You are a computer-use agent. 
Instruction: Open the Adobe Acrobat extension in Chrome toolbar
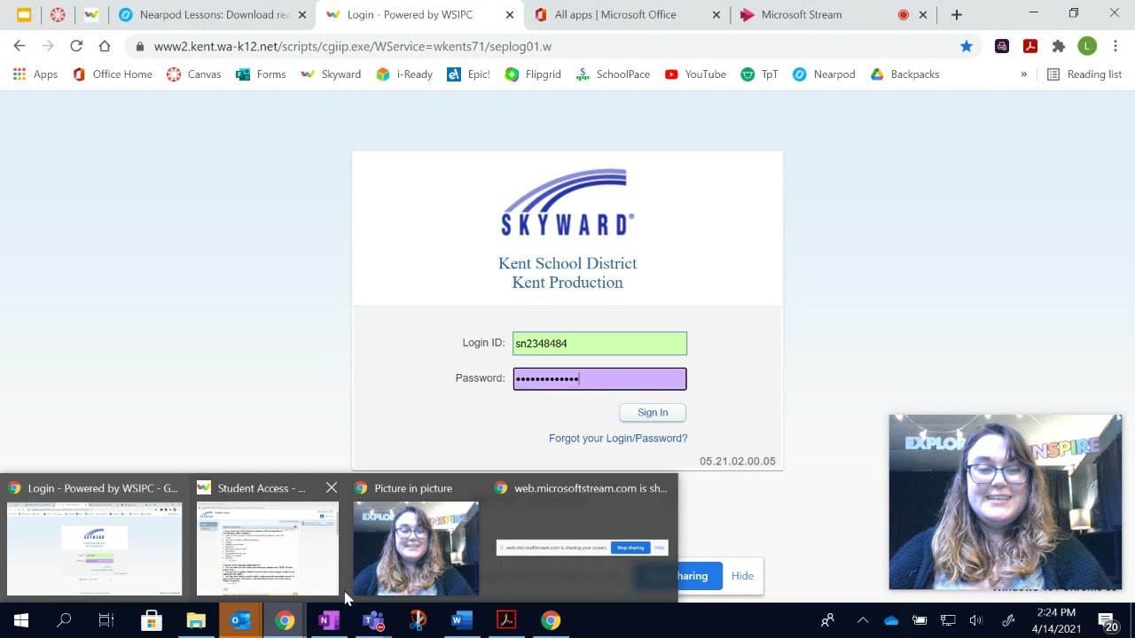click(1030, 46)
